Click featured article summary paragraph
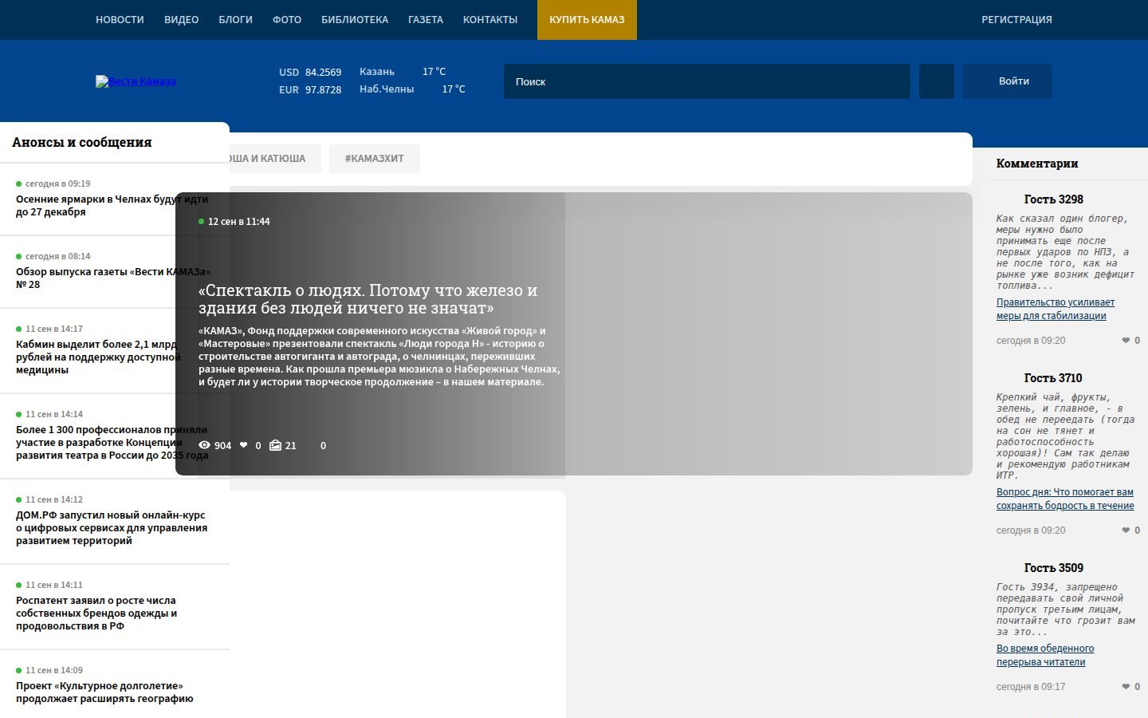 [x=379, y=357]
